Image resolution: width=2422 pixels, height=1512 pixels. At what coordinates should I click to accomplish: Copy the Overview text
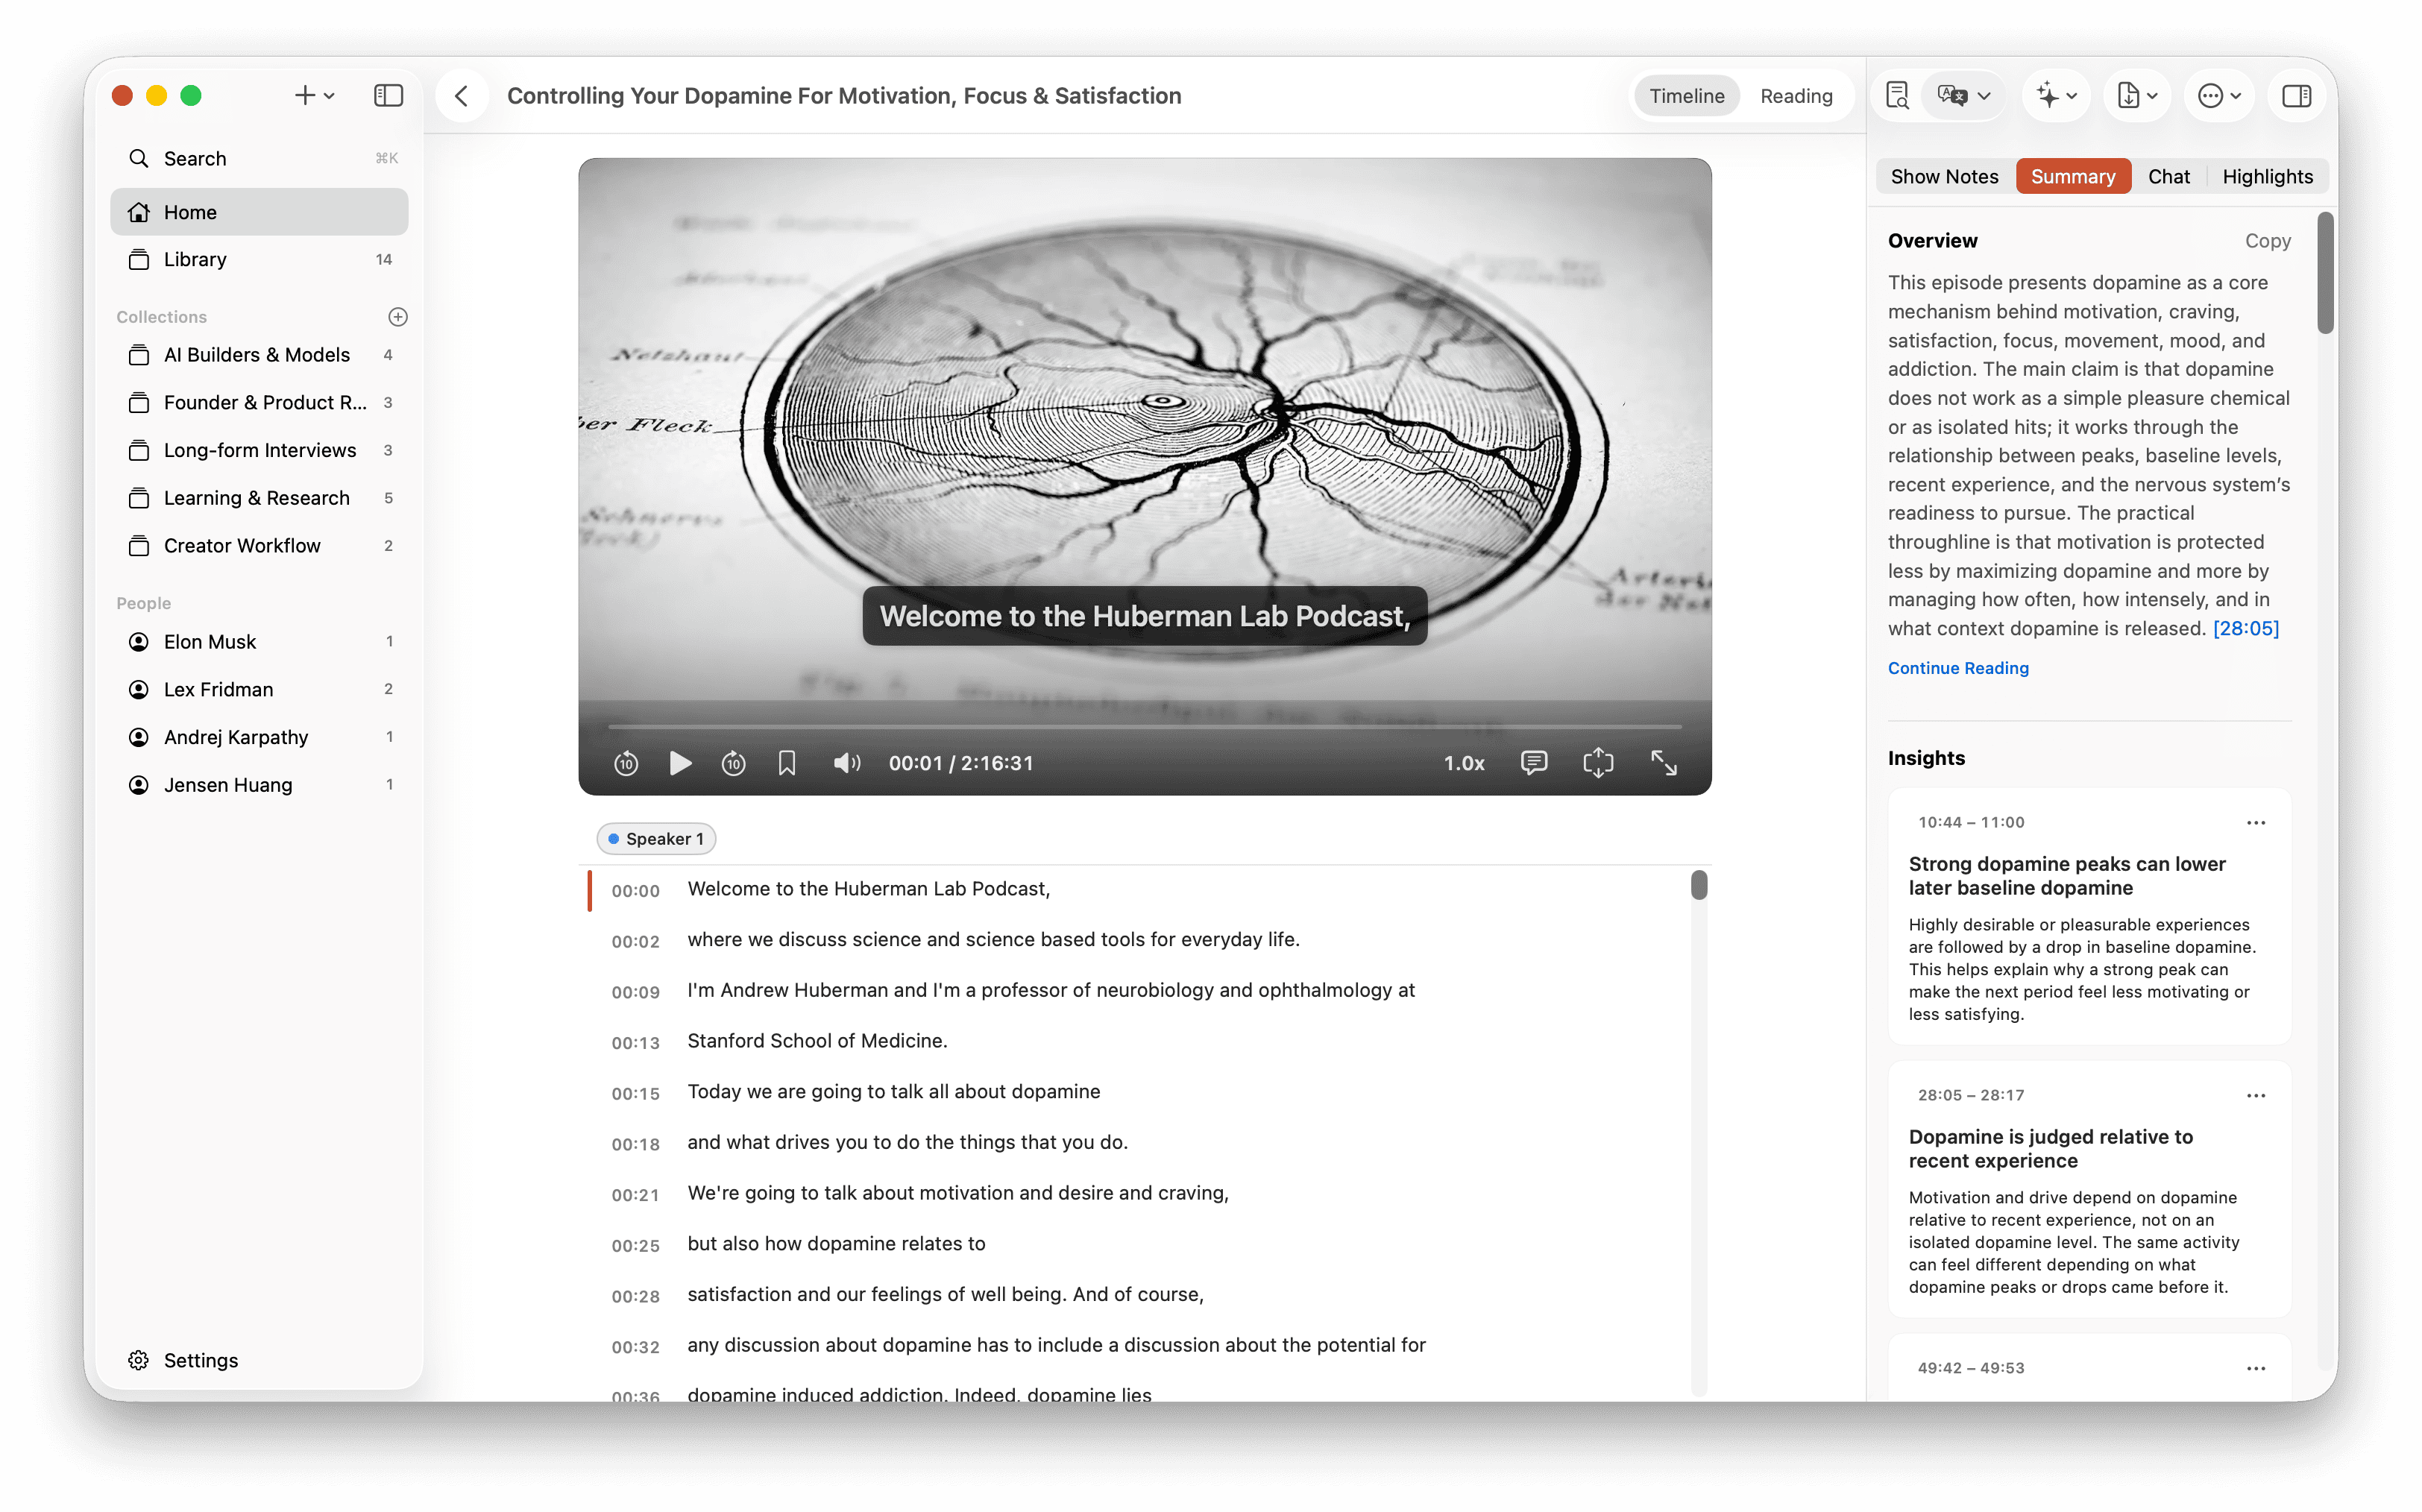(x=2267, y=241)
